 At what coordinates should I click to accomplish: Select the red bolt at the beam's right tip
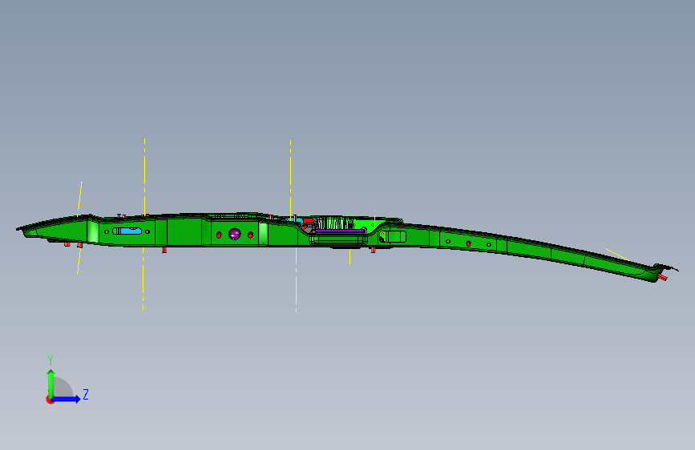pyautogui.click(x=662, y=277)
